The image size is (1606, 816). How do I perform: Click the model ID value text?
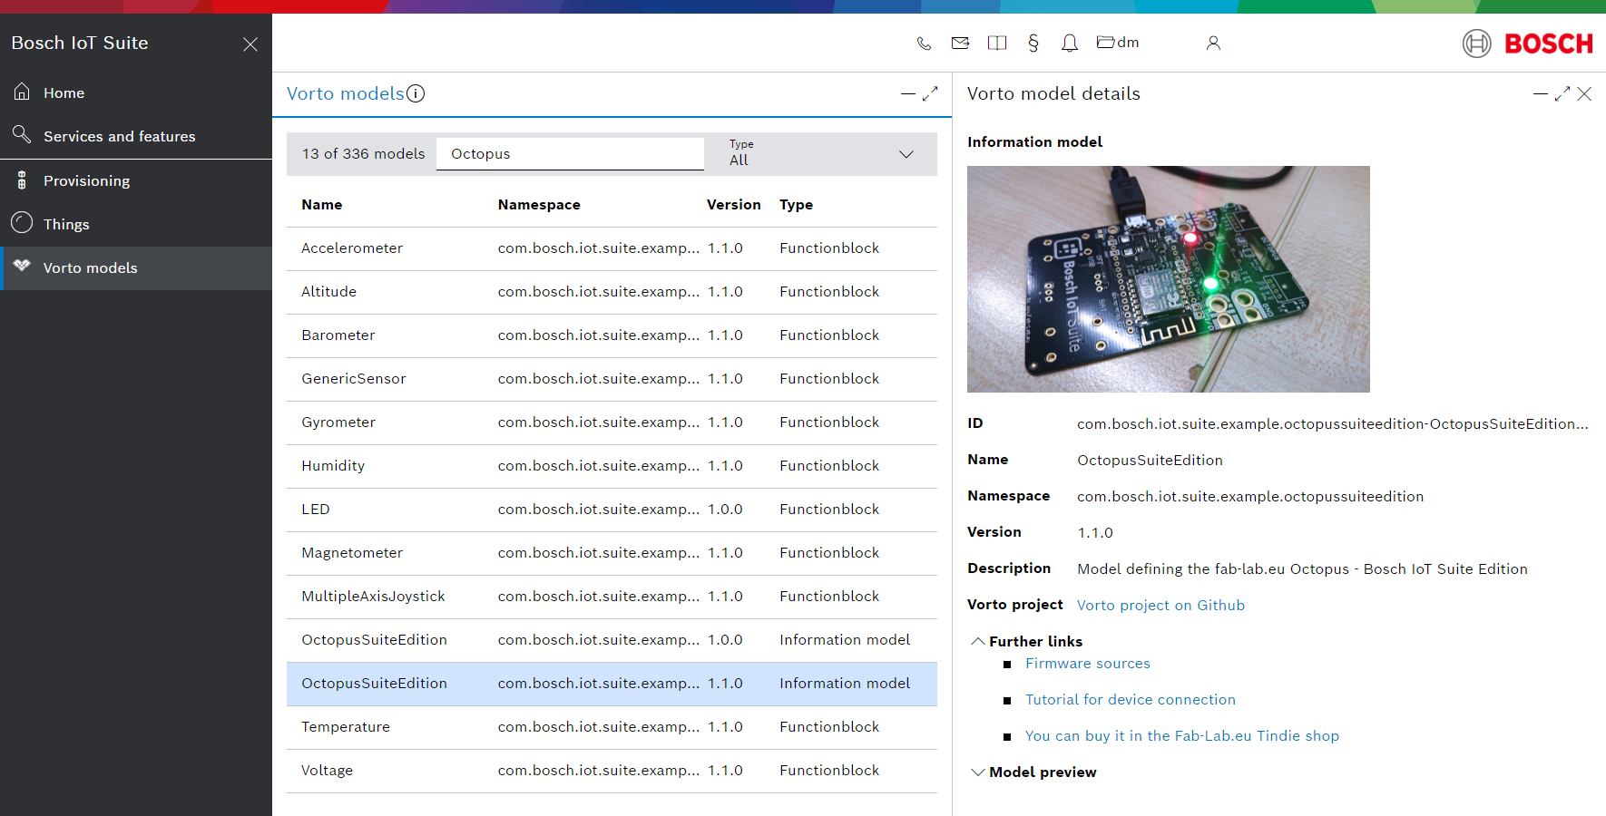[x=1333, y=423]
